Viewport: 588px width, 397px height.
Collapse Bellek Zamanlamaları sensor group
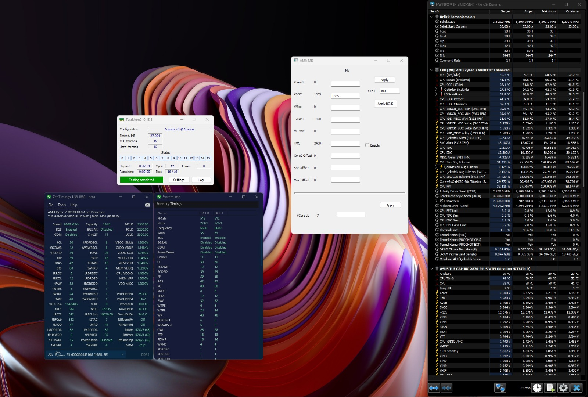click(x=431, y=17)
